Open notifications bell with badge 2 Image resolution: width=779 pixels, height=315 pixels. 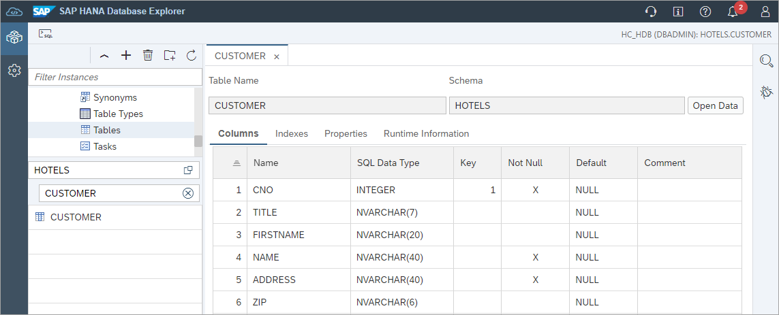click(x=733, y=12)
